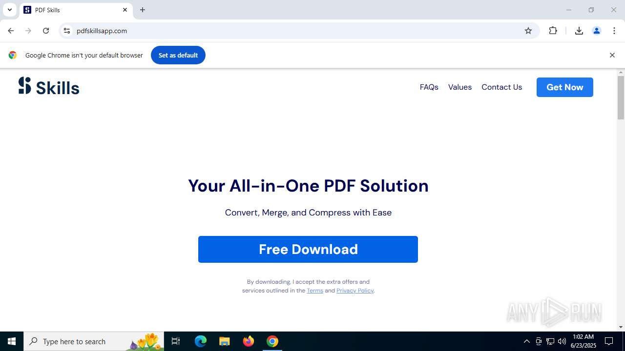The height and width of the screenshot is (351, 625).
Task: Launch Firefox from taskbar
Action: [249, 341]
